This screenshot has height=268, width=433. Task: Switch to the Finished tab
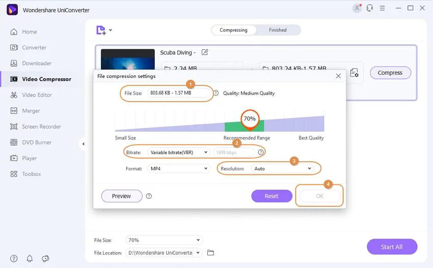[x=278, y=30]
